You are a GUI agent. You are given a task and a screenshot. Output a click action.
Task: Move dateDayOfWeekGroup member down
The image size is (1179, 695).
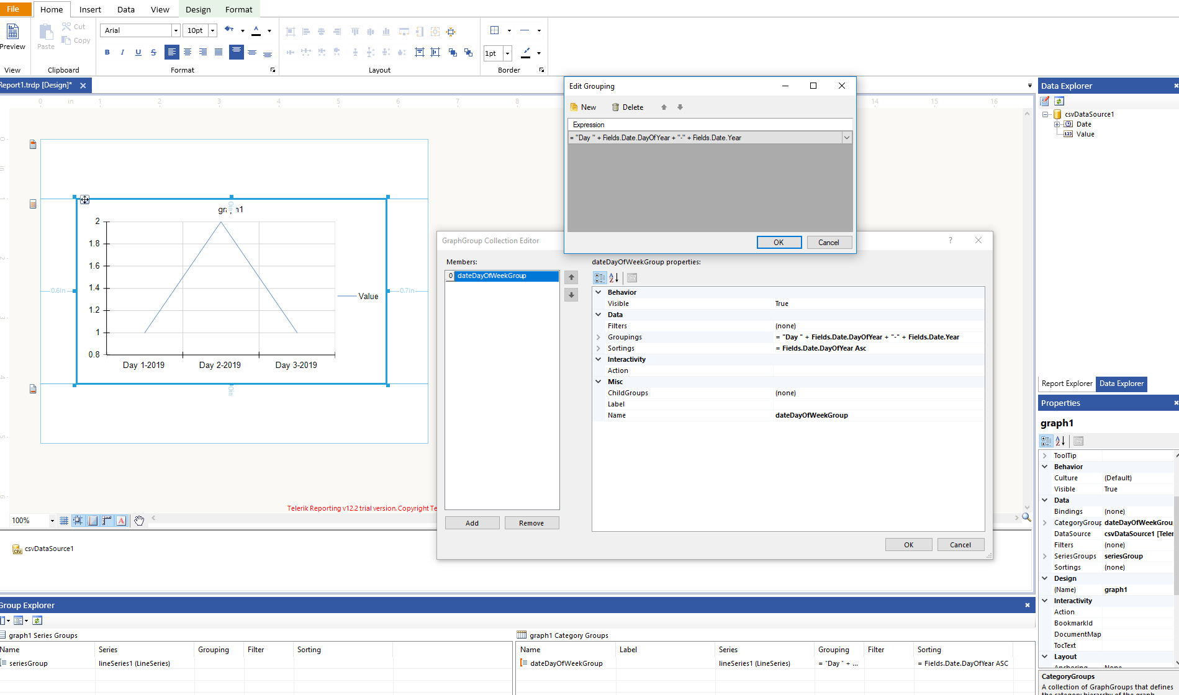(x=571, y=295)
